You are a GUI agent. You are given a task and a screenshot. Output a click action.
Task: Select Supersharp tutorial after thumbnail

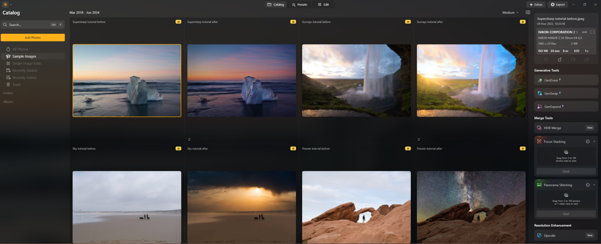[242, 81]
